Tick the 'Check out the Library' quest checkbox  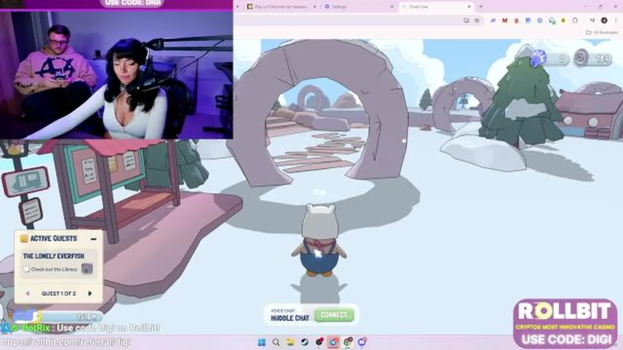coord(26,269)
